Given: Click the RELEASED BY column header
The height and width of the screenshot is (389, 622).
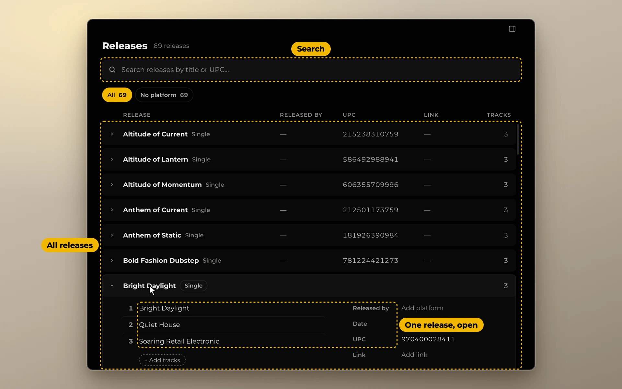Looking at the screenshot, I should (301, 115).
